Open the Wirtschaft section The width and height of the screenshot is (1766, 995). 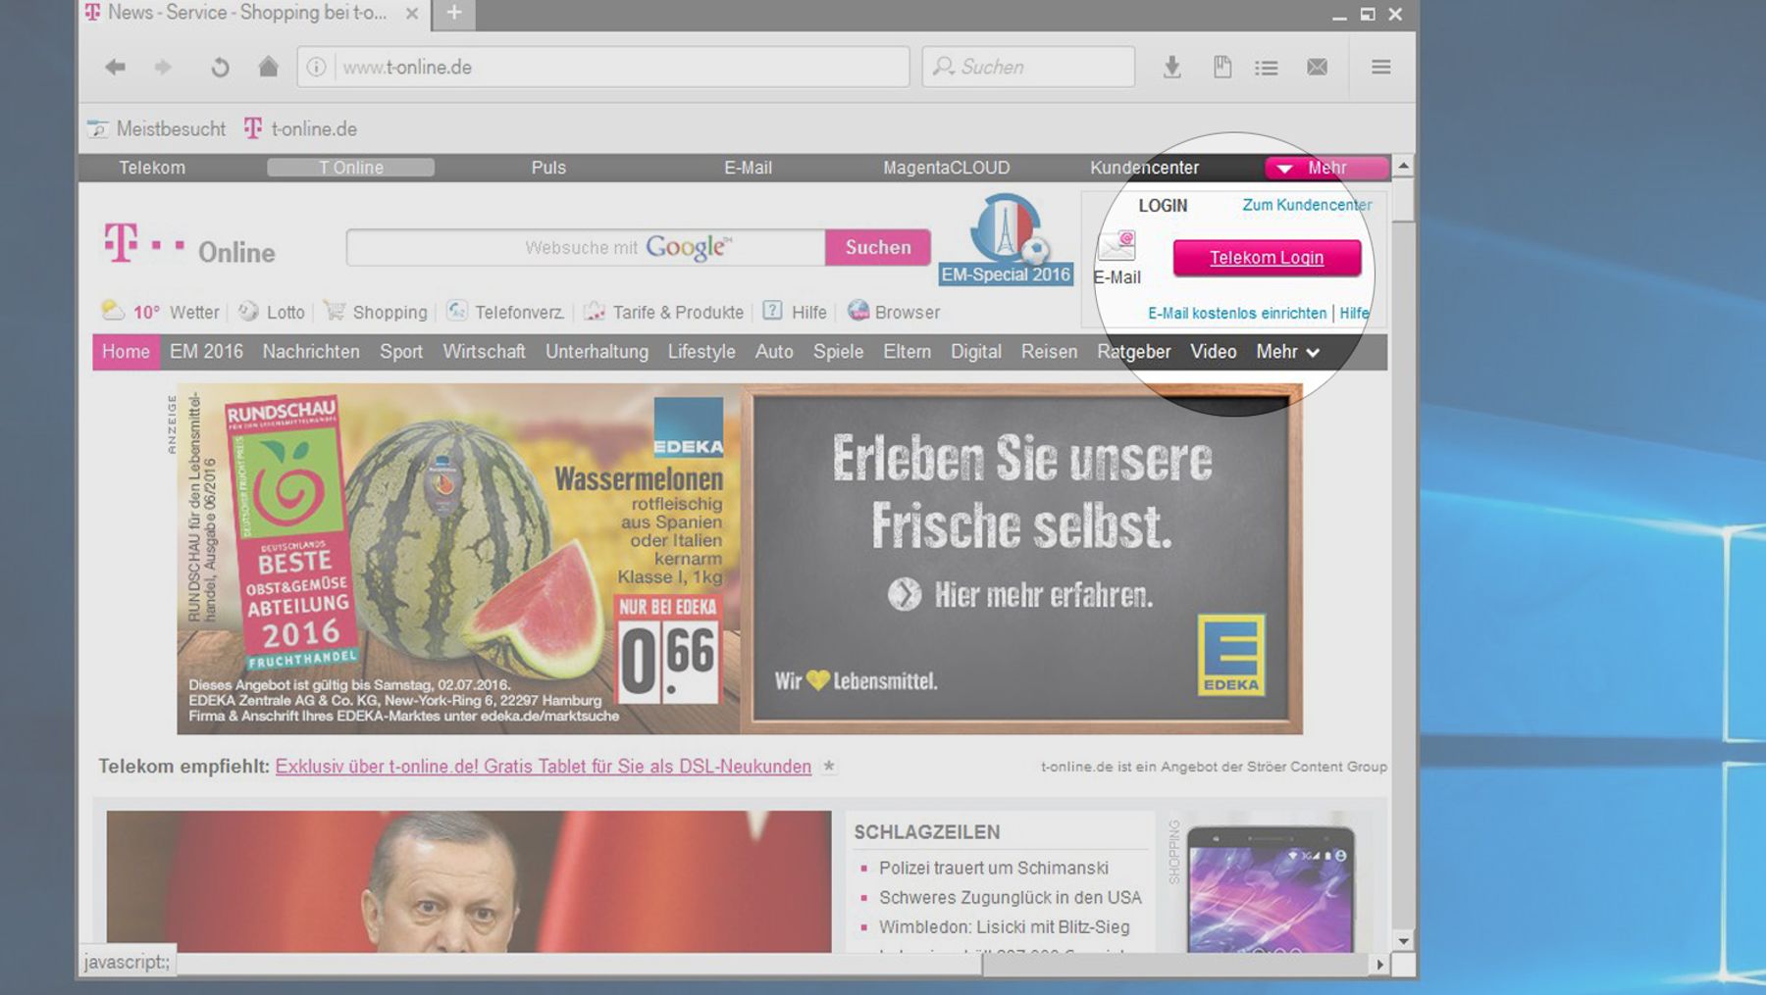(484, 352)
